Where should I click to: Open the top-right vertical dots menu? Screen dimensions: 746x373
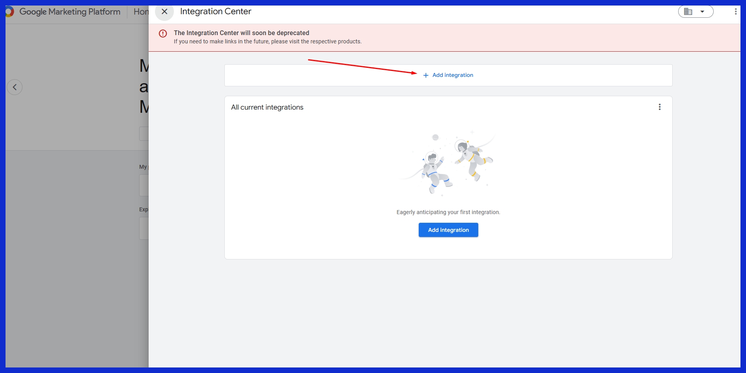736,11
